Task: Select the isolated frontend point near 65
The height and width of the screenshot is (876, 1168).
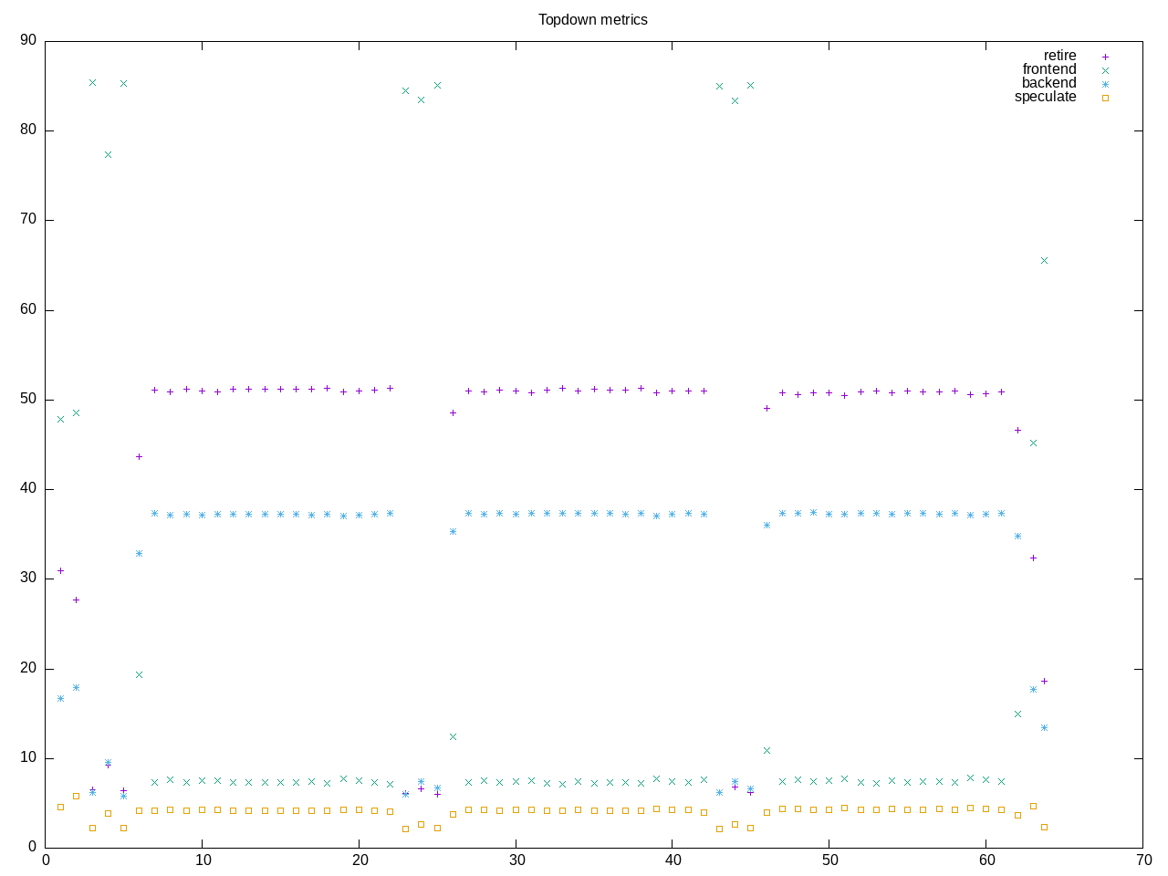Action: pos(1044,261)
